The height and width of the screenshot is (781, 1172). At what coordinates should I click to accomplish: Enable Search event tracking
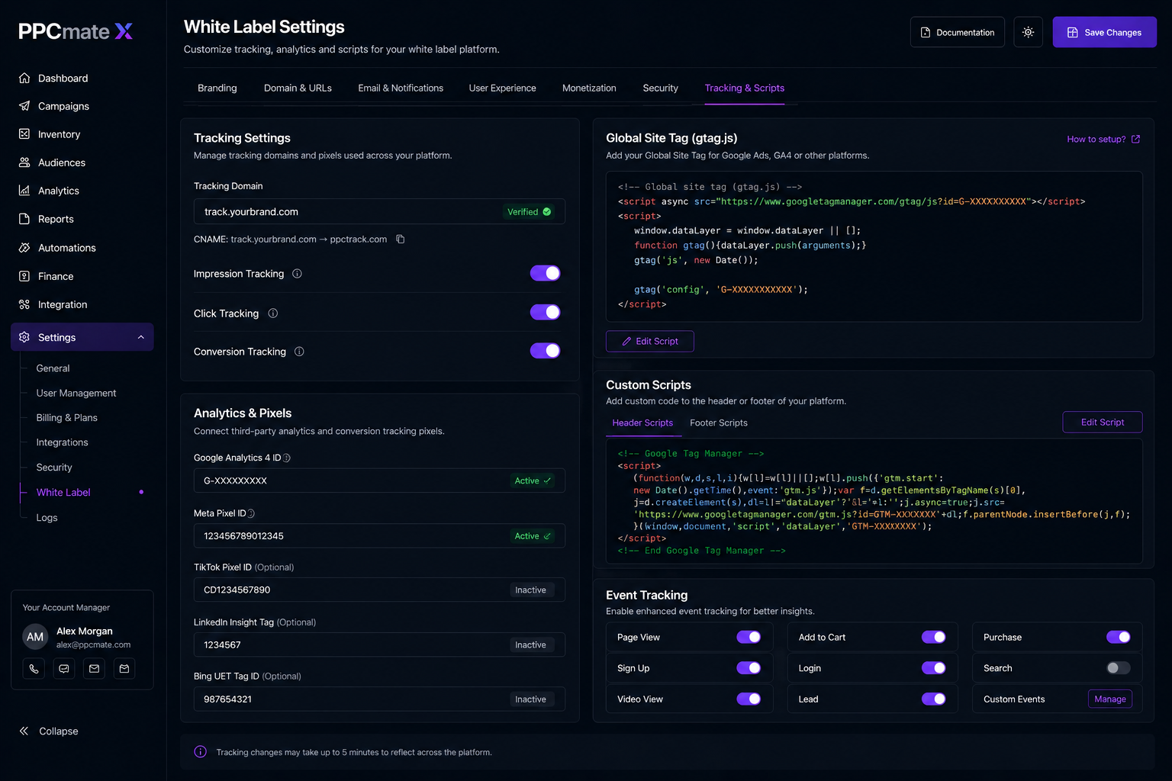1119,668
